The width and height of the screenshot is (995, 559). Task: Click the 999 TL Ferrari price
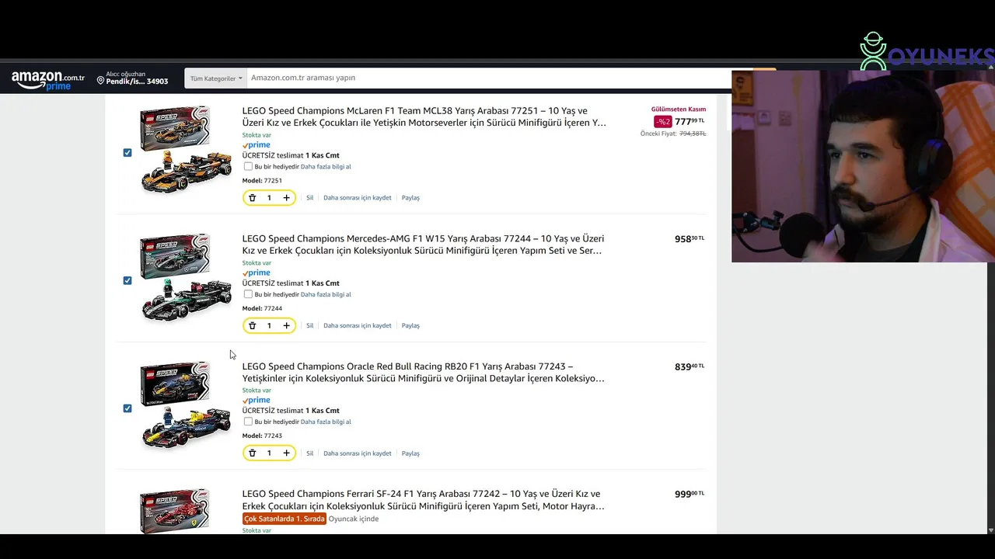click(690, 494)
